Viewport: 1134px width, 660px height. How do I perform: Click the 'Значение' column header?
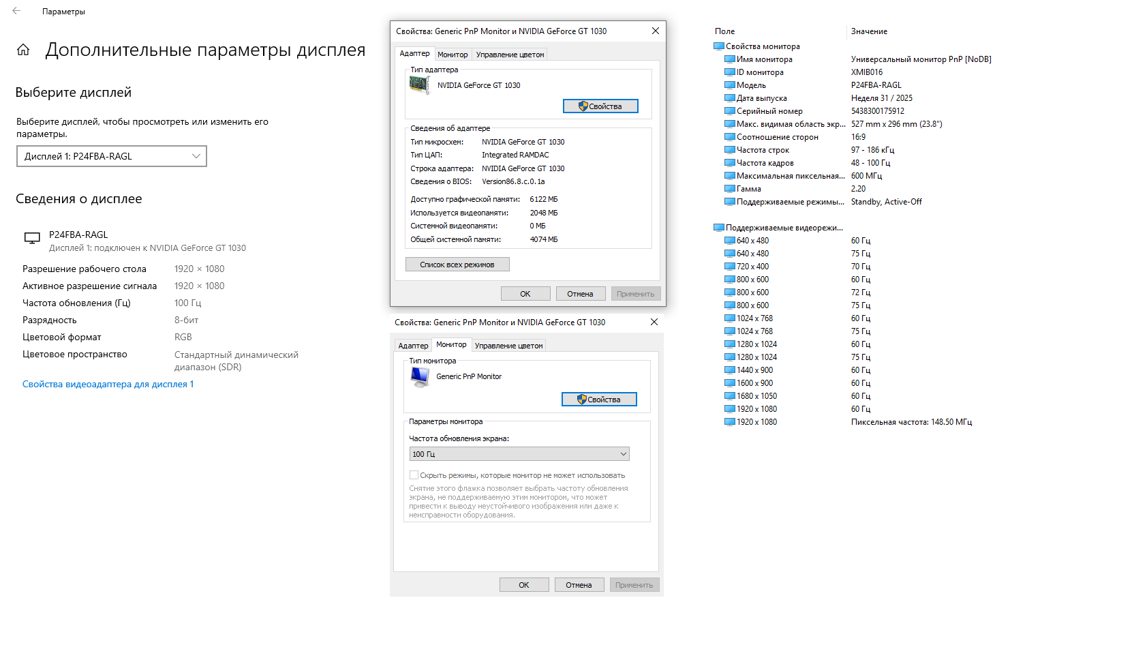870,31
